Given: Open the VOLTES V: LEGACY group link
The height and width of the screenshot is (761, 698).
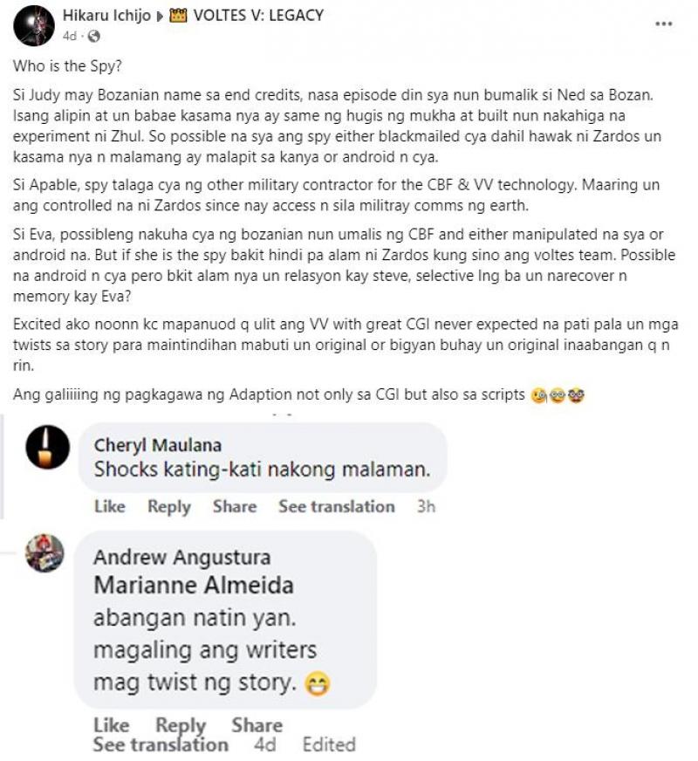Looking at the screenshot, I should point(258,16).
